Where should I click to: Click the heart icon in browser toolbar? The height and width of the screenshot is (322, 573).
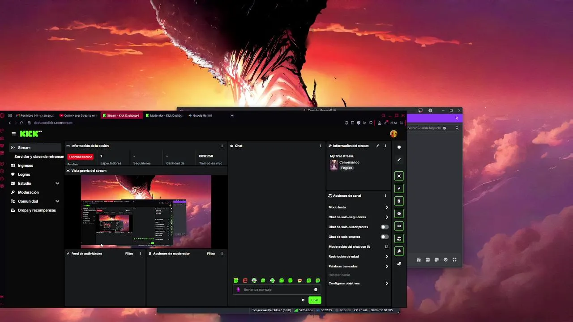coord(370,123)
